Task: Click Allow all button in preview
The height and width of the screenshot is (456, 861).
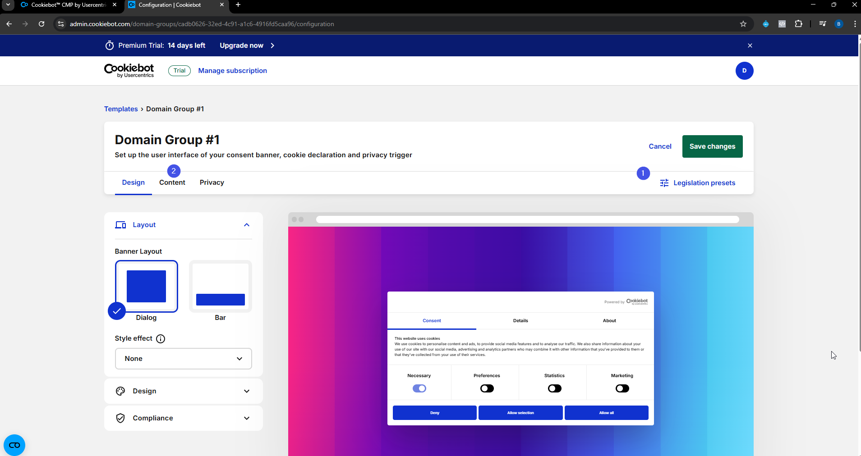Action: coord(607,413)
